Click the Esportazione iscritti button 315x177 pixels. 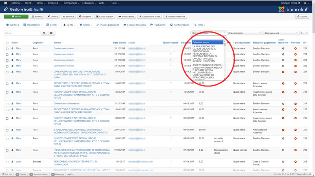(150, 16)
